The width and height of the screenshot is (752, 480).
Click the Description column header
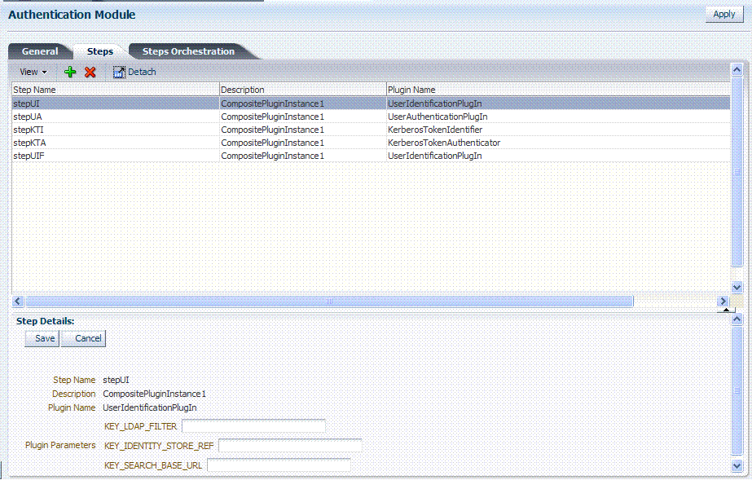click(x=302, y=90)
